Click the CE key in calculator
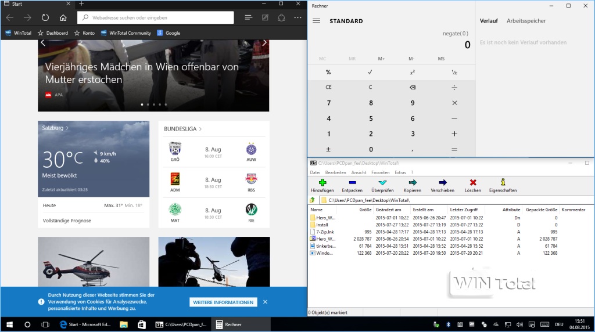 tap(329, 87)
